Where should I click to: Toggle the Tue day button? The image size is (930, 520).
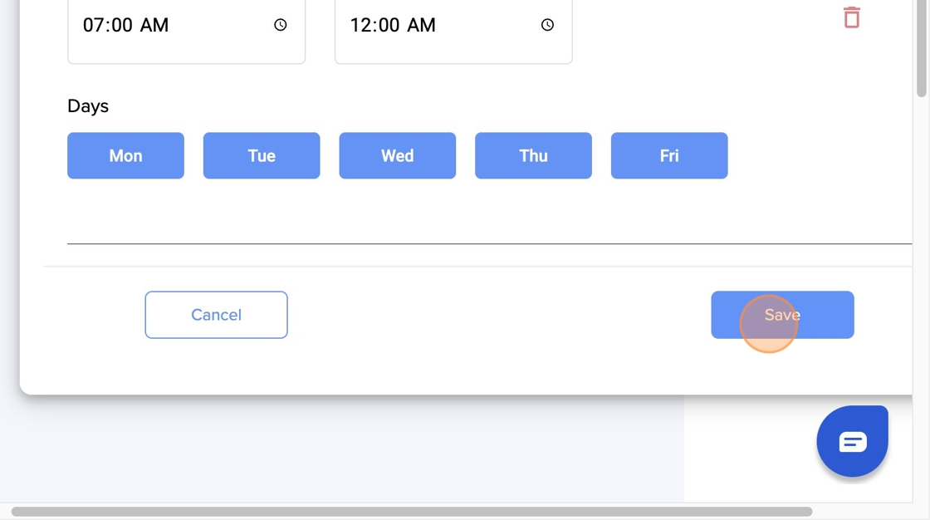click(x=262, y=155)
